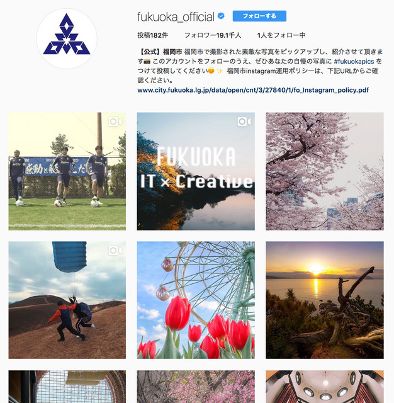The image size is (394, 403).
Task: Click the verified badge next to fukuoka_official
Action: point(221,16)
